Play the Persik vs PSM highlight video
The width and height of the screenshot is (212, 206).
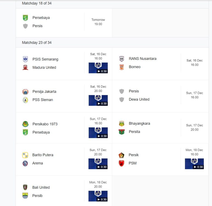click(194, 164)
